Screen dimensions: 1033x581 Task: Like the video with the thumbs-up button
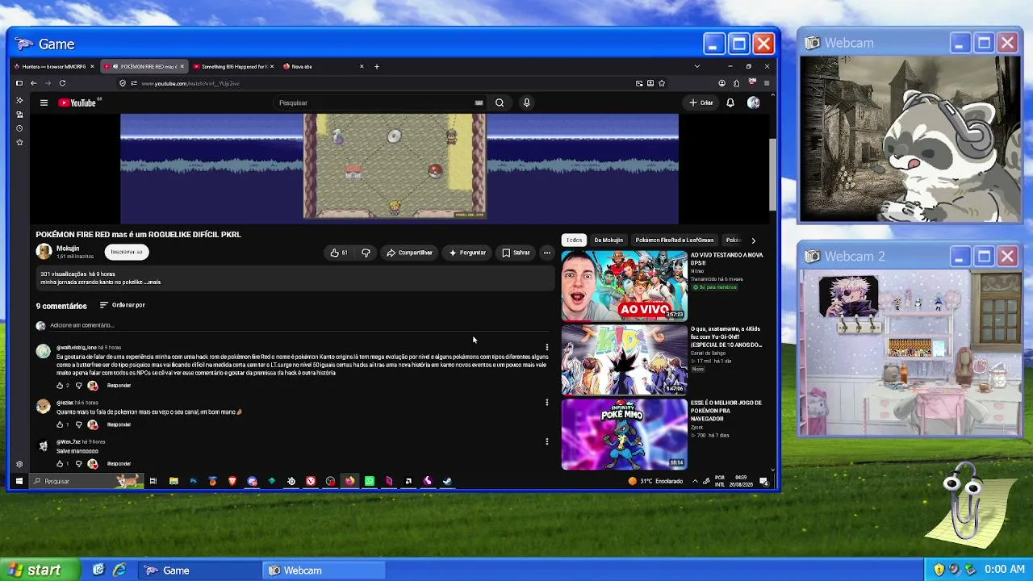tap(339, 253)
